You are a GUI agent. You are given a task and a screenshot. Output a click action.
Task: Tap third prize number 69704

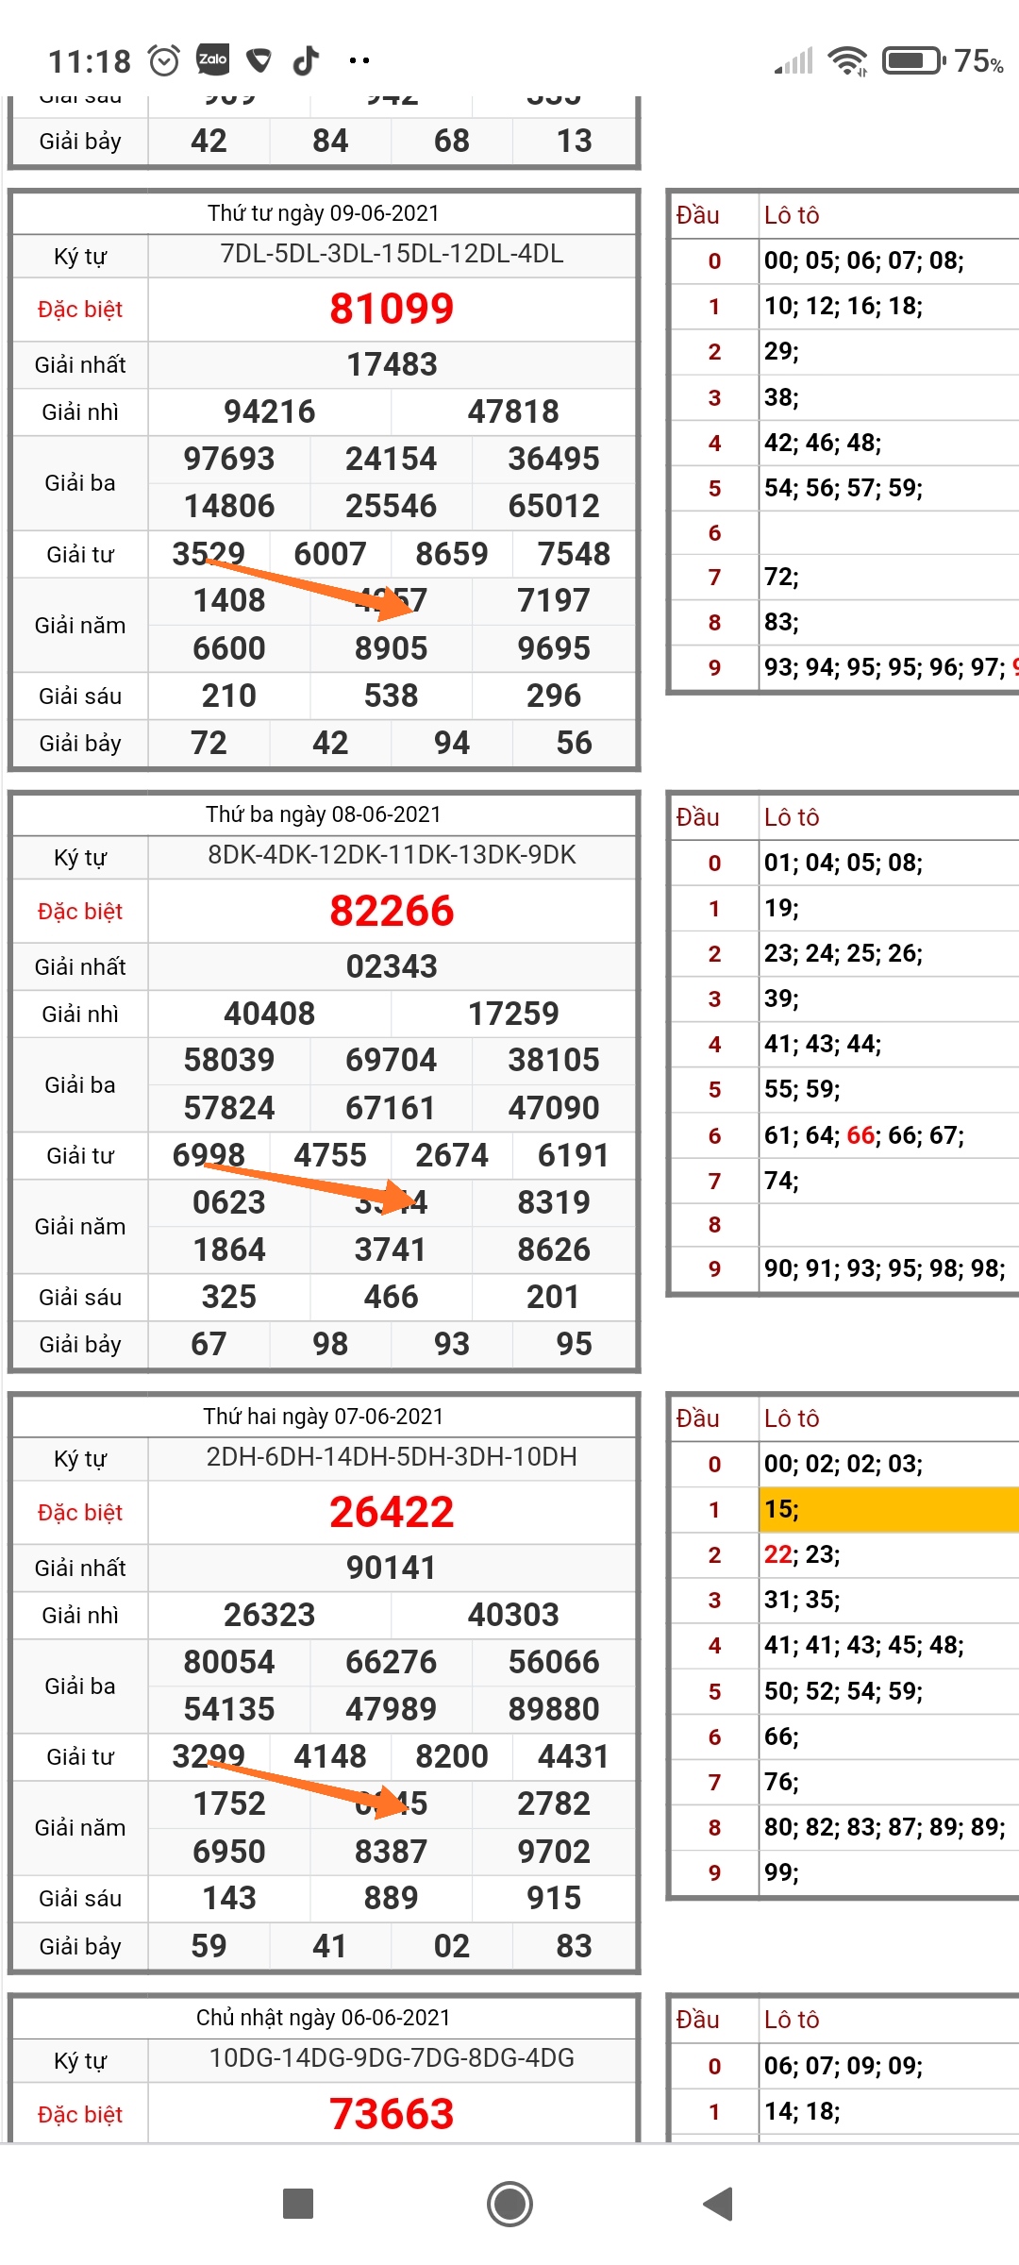392,1060
